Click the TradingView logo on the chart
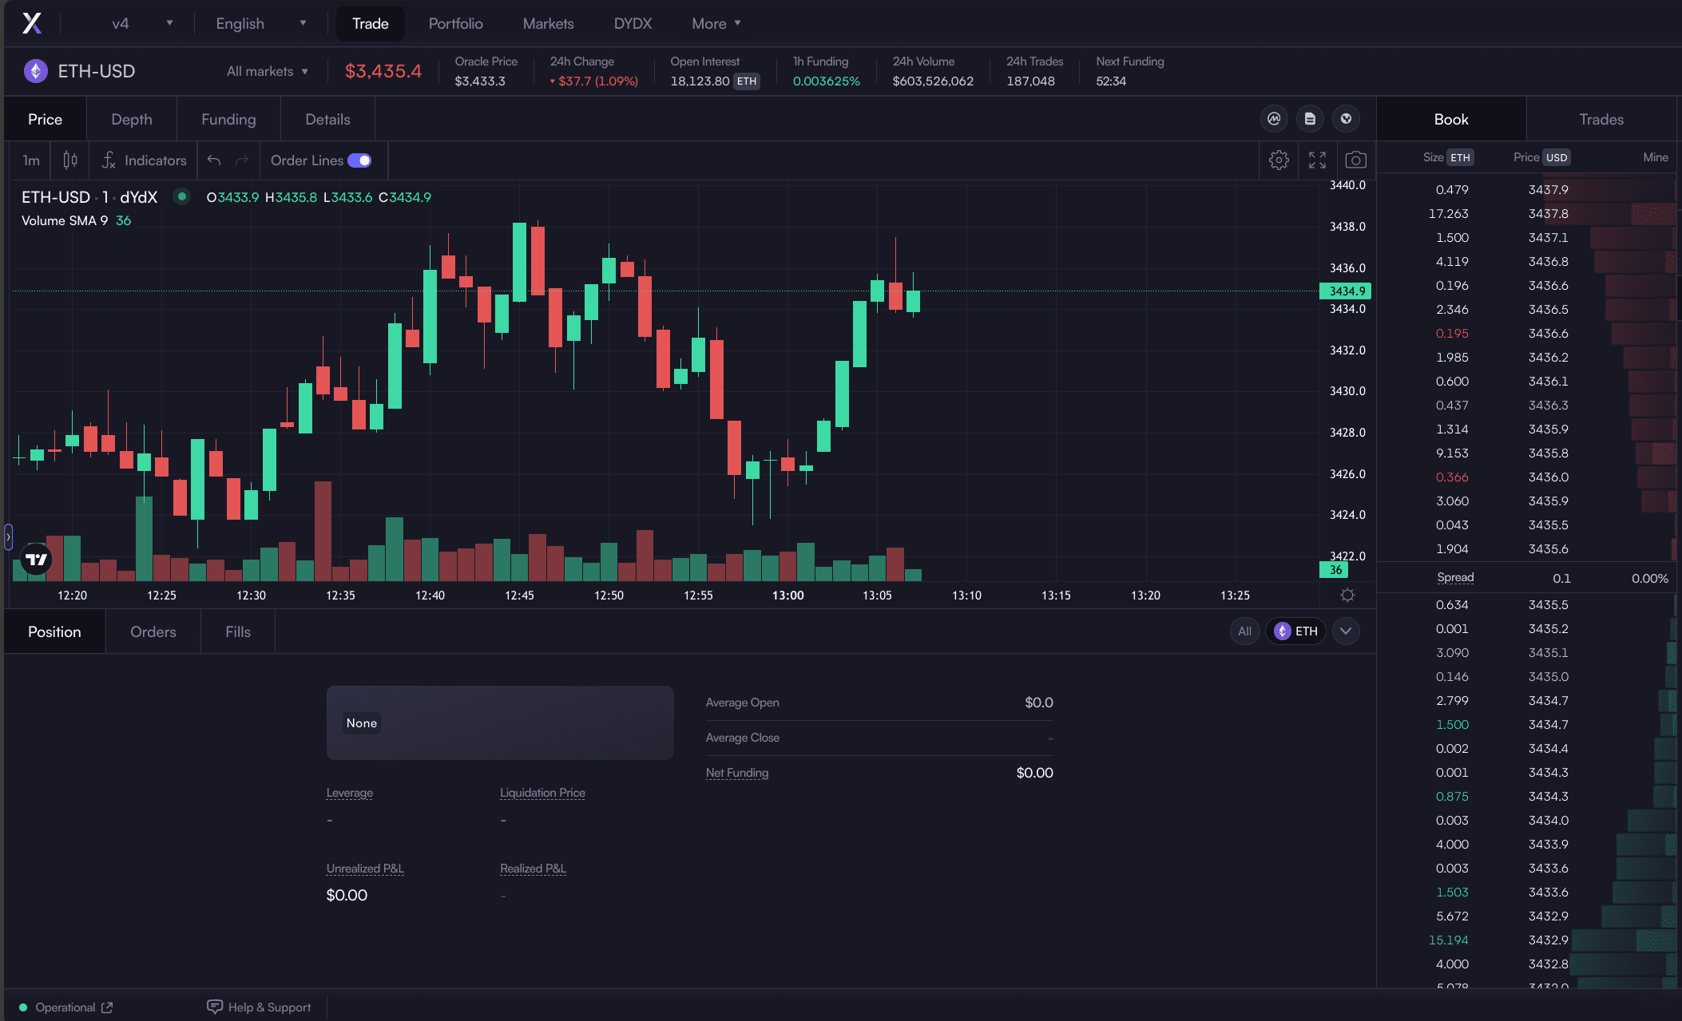The height and width of the screenshot is (1021, 1682). click(x=35, y=560)
